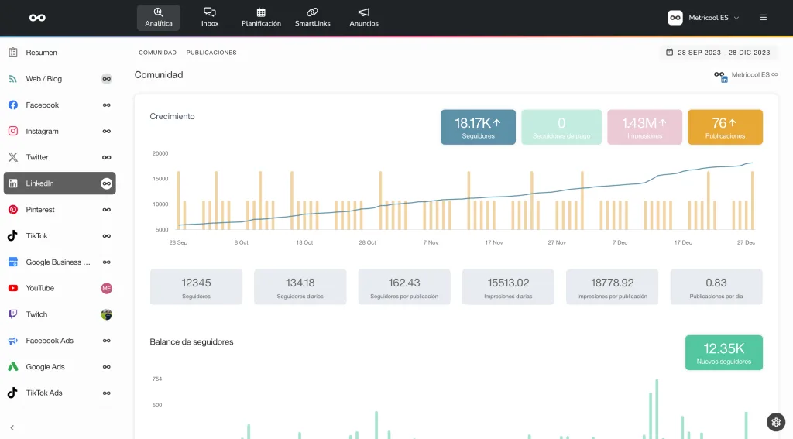Toggle the Seguidores metric card
This screenshot has height=439, width=793.
(478, 127)
